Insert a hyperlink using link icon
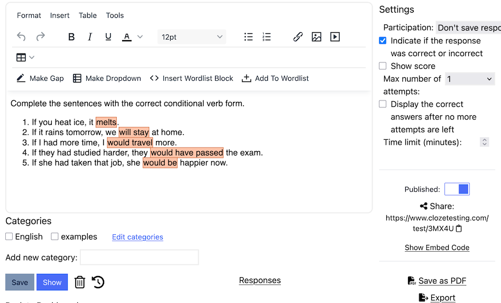Screen dimensions: 501x303 298,37
